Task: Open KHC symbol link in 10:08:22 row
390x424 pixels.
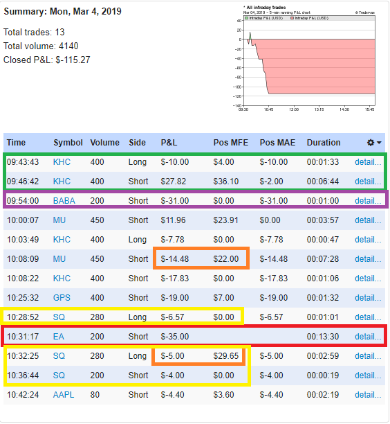Action: click(x=62, y=279)
